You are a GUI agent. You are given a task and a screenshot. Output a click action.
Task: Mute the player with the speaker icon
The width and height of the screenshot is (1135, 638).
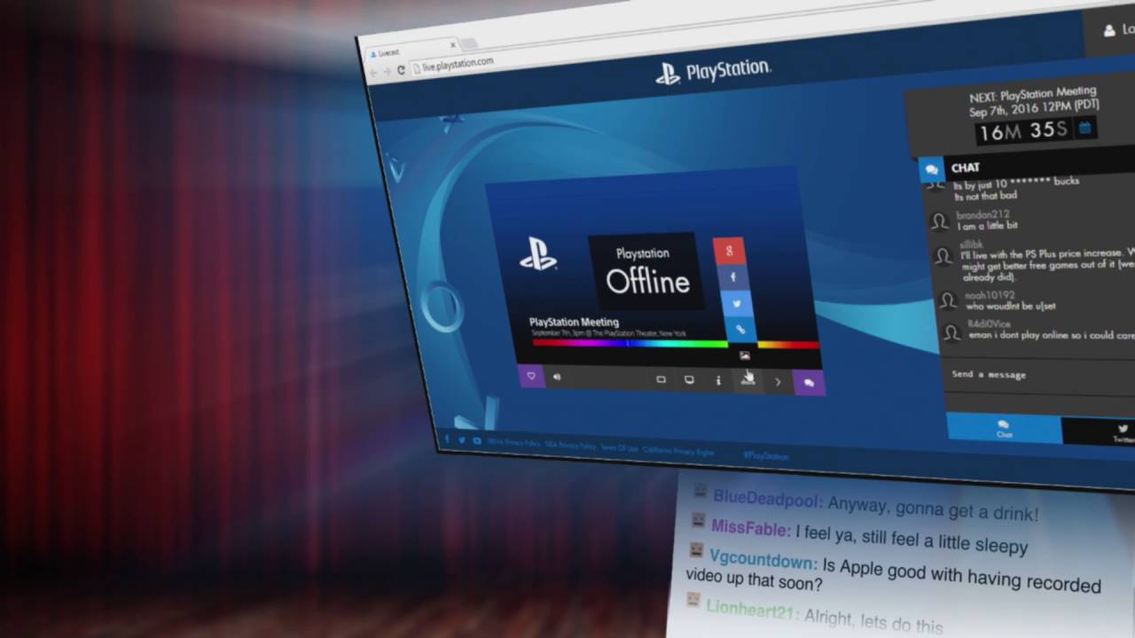coord(557,377)
